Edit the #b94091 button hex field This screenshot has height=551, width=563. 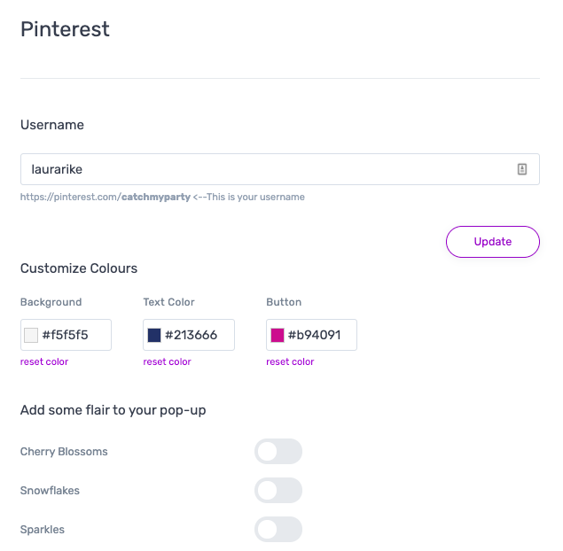coord(312,335)
